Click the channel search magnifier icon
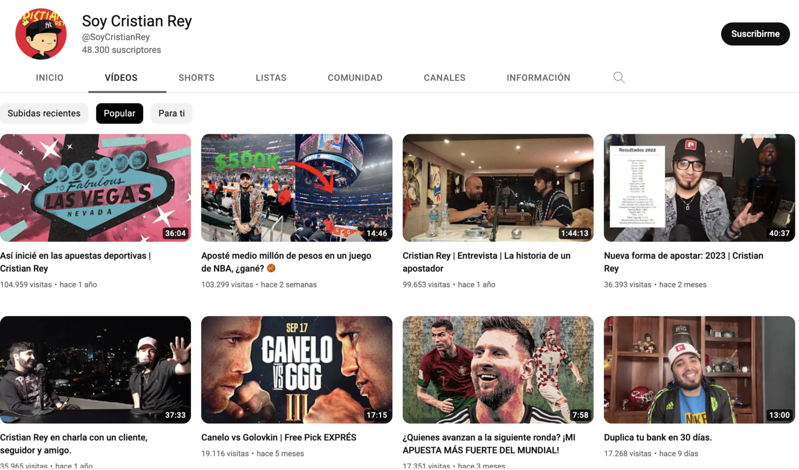 (618, 78)
